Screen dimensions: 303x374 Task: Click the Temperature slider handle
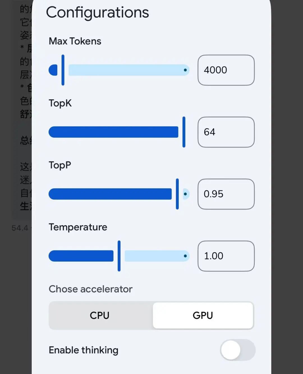(119, 256)
